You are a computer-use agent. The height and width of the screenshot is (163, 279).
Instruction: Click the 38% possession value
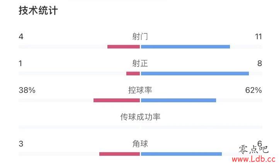pyautogui.click(x=27, y=90)
